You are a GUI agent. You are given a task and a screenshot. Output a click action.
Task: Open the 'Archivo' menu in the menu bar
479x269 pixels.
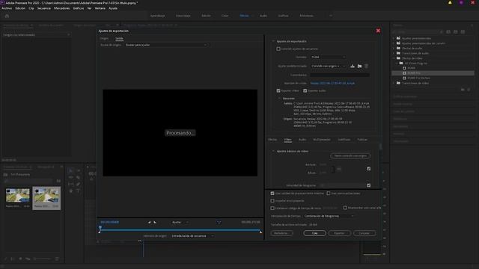[7, 8]
